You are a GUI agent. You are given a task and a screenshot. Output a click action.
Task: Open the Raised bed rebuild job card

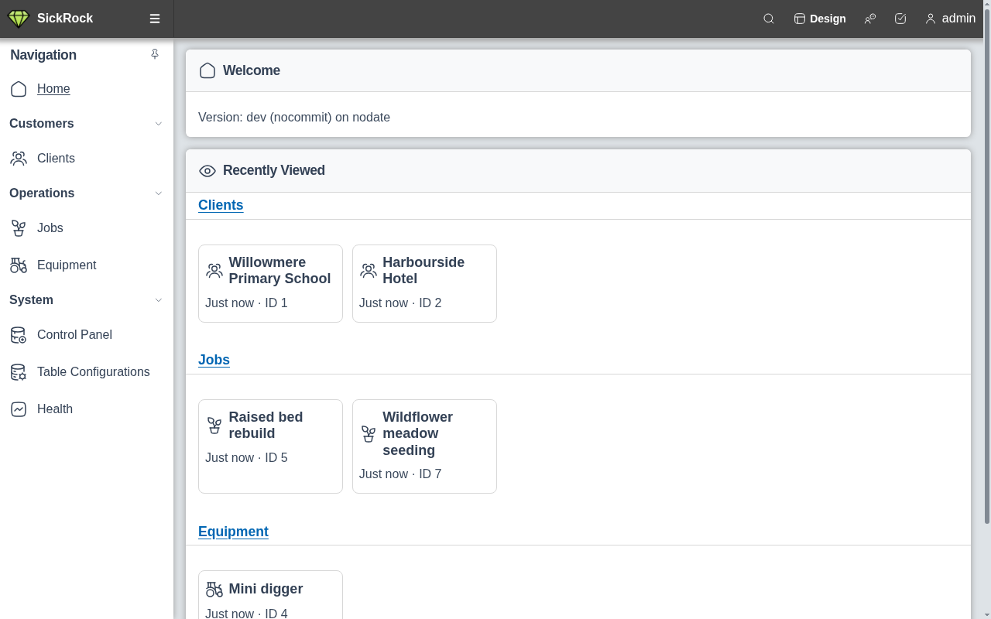pyautogui.click(x=270, y=446)
